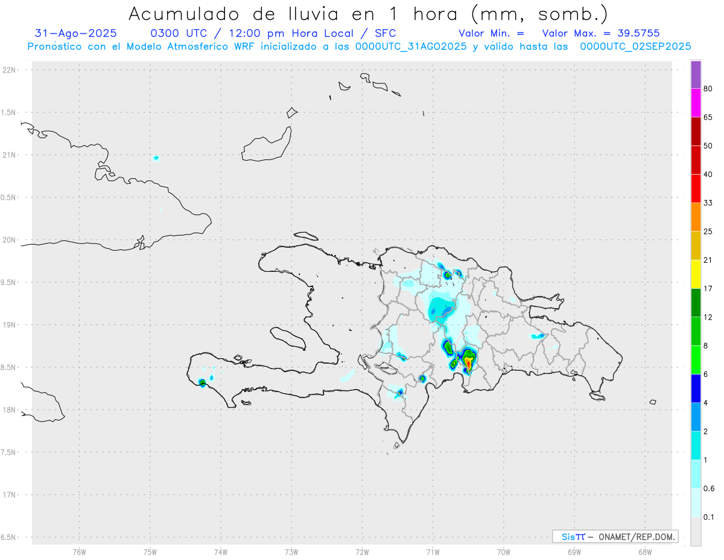The height and width of the screenshot is (560, 724).
Task: Click the '68W' longitude label
Action: pos(645,552)
